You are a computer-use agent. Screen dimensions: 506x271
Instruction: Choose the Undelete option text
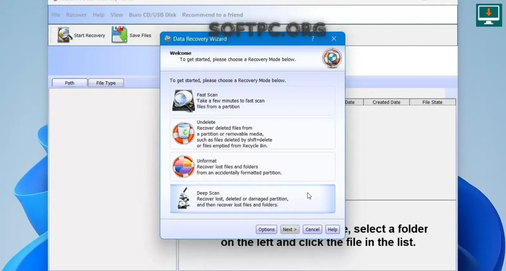click(234, 134)
